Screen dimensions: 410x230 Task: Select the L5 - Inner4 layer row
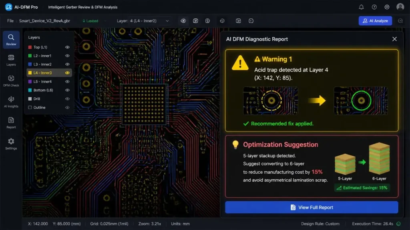[49, 81]
